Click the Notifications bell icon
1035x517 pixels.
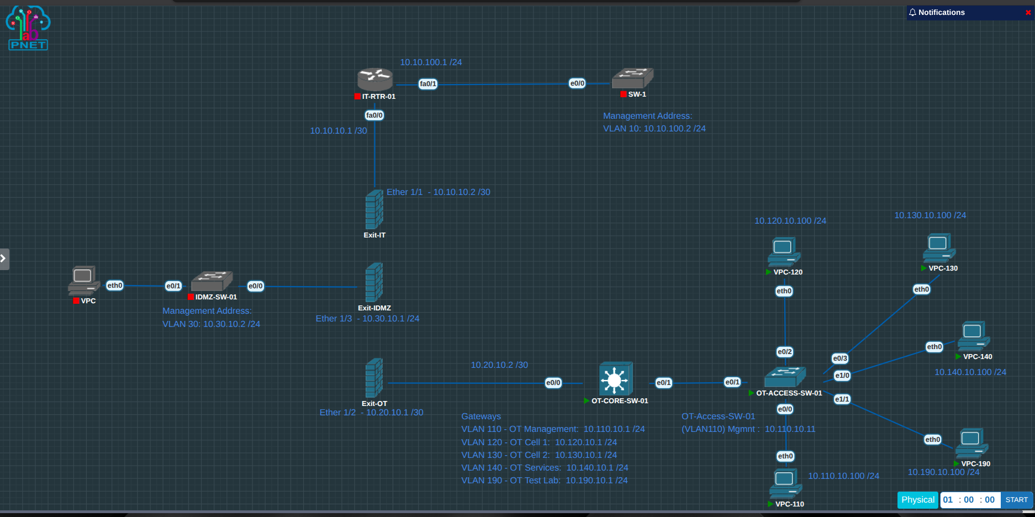pyautogui.click(x=912, y=12)
